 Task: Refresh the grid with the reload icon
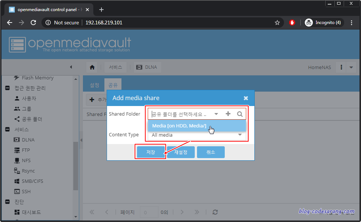[x=215, y=212]
